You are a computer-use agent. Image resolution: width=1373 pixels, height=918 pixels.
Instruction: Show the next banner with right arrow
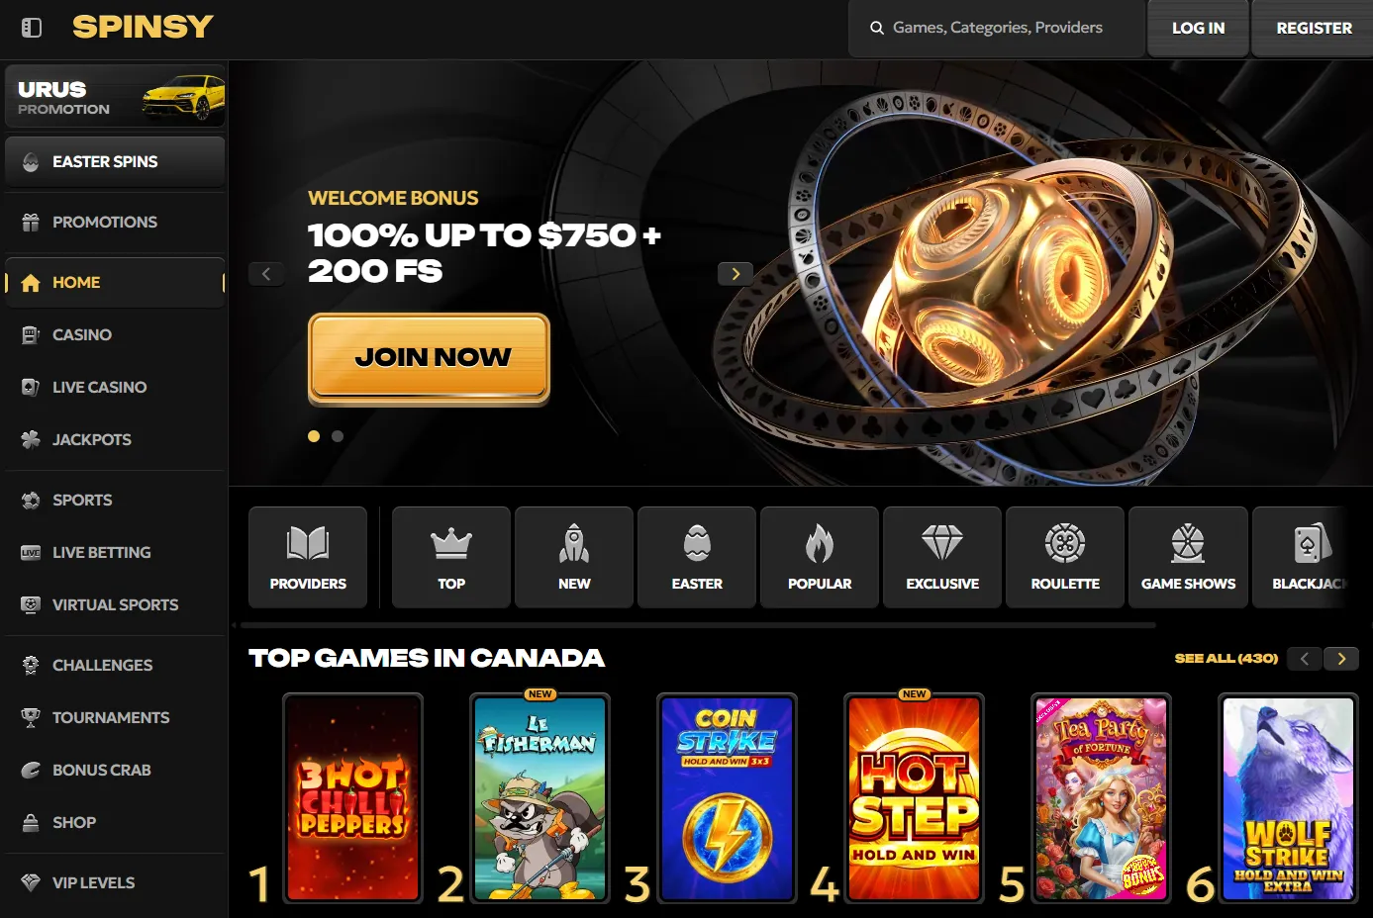tap(736, 274)
